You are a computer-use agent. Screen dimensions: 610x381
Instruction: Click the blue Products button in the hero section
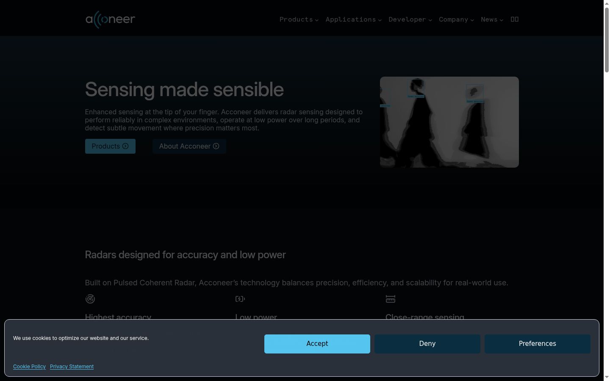[x=110, y=146]
